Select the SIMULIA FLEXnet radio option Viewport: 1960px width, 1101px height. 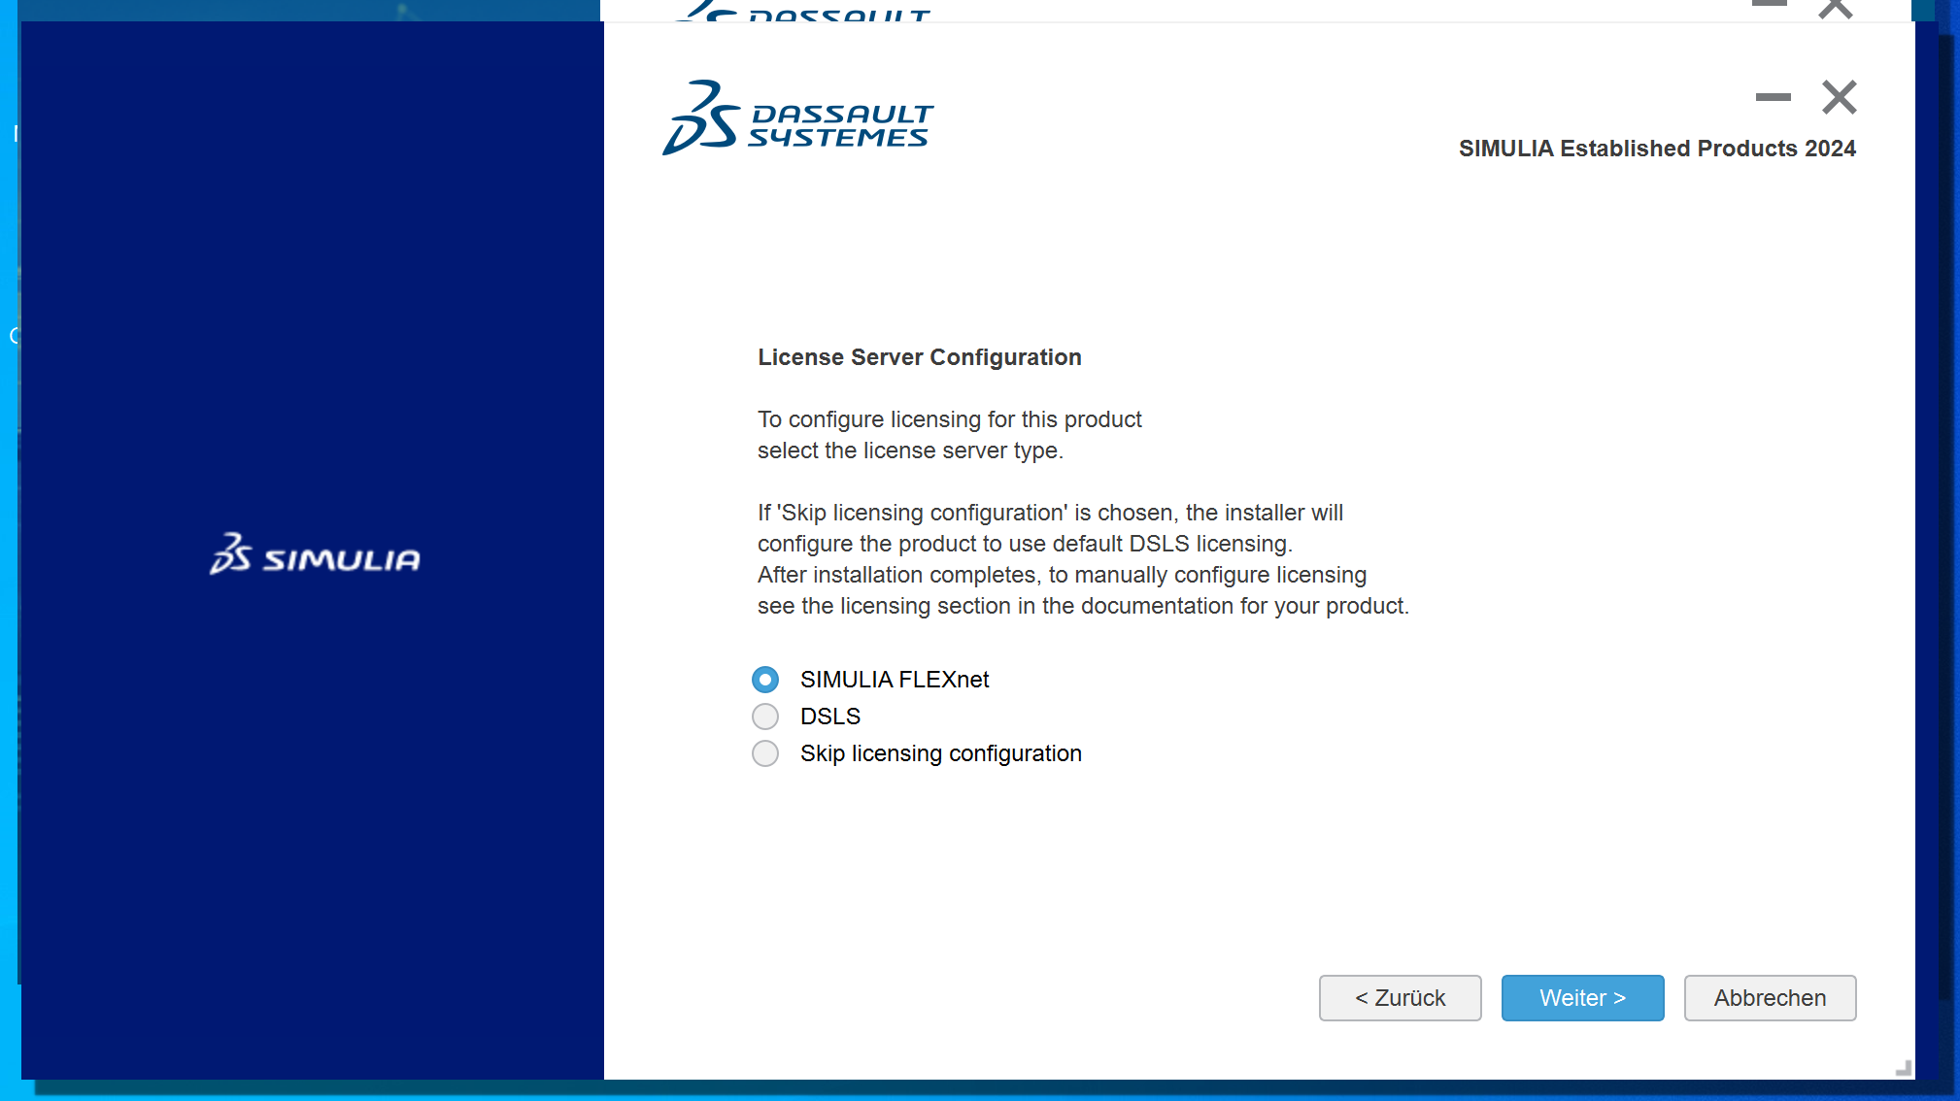765,680
